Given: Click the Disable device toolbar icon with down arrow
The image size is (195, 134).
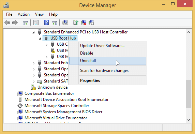Looking at the screenshot, I should click(x=91, y=23).
